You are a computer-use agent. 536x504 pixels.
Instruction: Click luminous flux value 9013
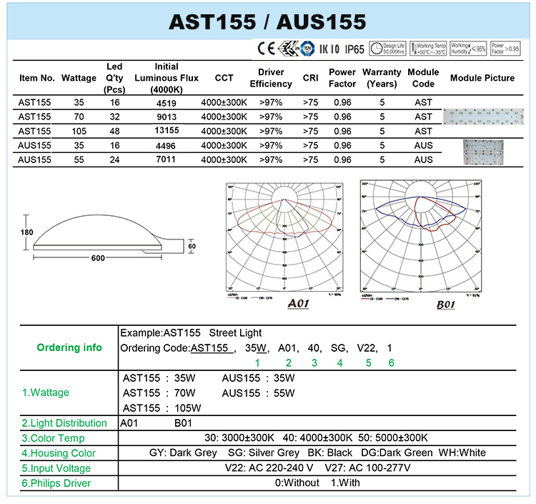(x=167, y=117)
